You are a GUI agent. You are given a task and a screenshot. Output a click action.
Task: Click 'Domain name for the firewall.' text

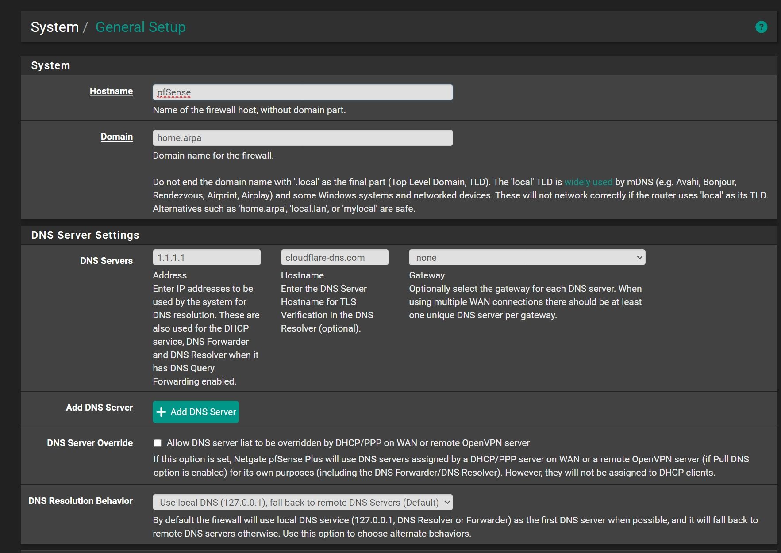click(x=213, y=156)
